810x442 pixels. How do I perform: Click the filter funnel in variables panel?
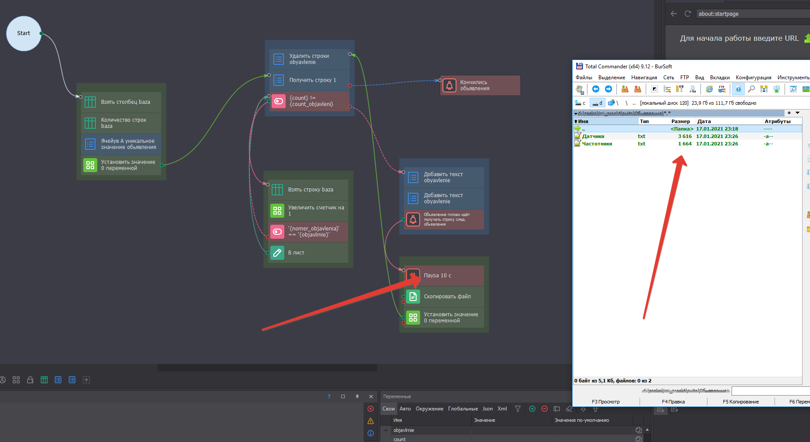[x=518, y=409]
